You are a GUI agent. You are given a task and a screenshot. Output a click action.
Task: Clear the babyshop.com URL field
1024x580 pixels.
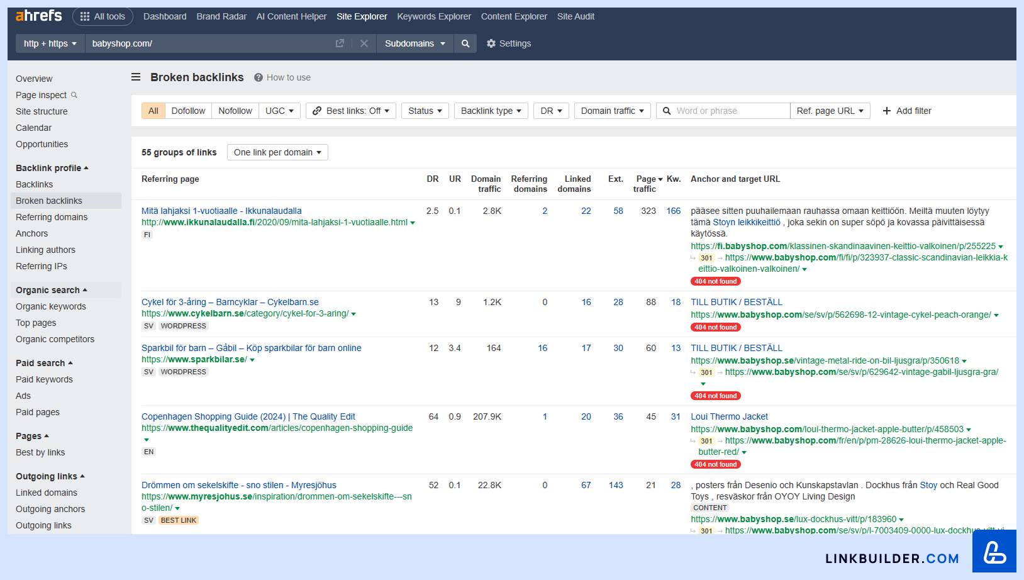pos(364,43)
